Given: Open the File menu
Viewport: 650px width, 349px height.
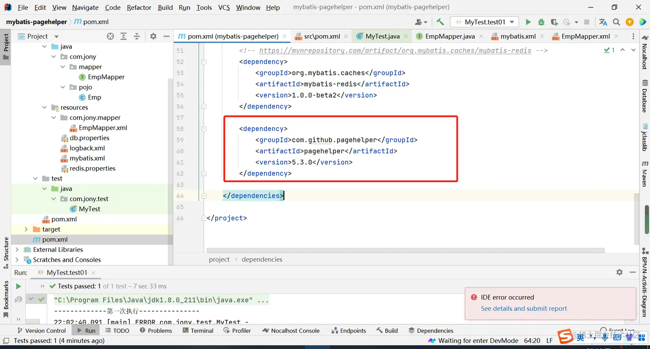Looking at the screenshot, I should (x=23, y=7).
